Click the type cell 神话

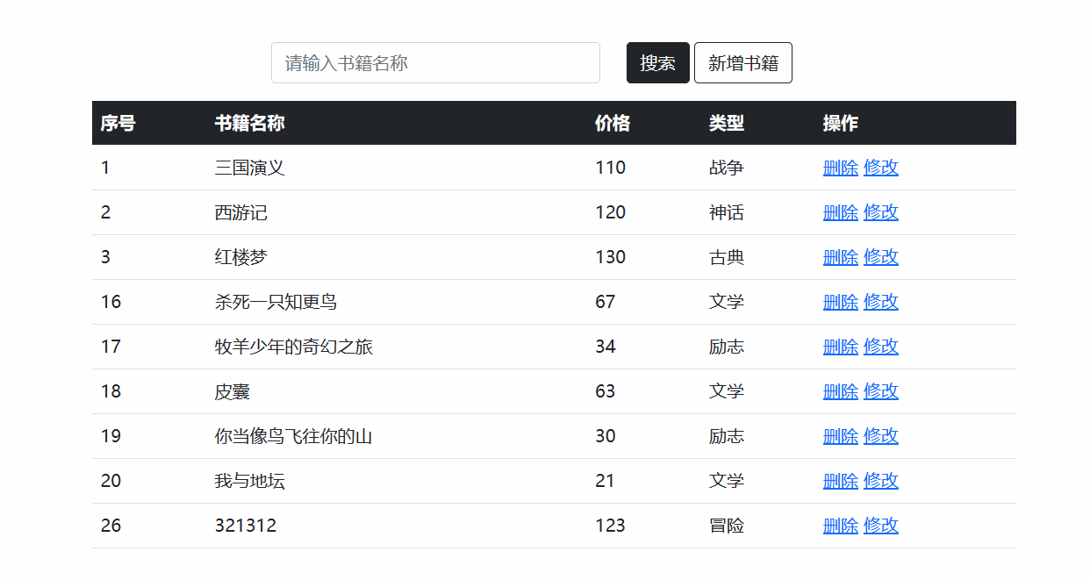[x=727, y=212]
